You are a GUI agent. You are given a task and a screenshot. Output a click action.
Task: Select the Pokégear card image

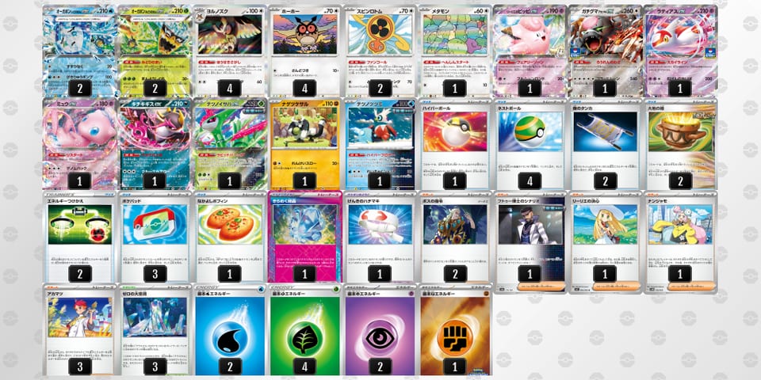155,224
